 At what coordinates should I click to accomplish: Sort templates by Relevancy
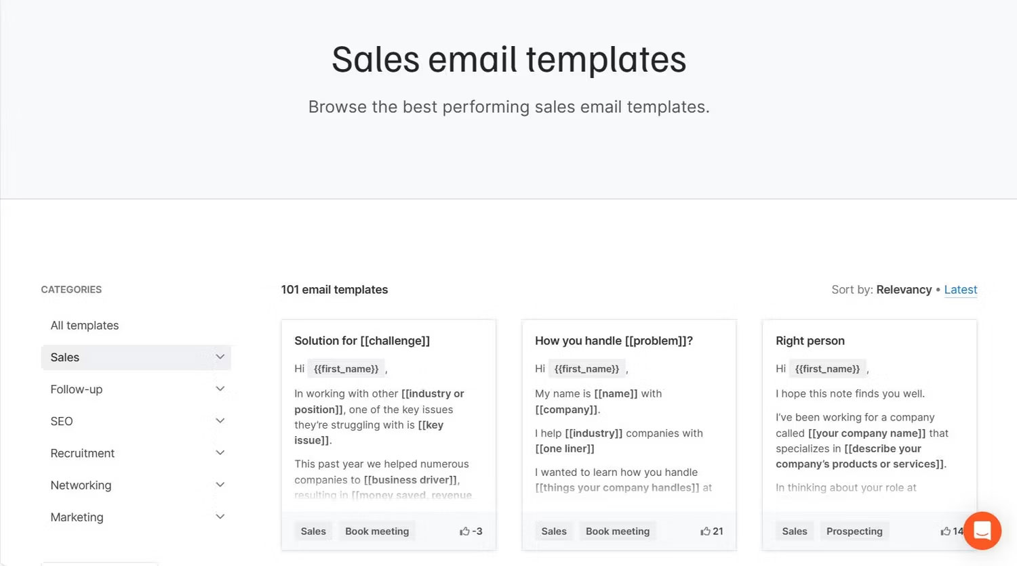[904, 289]
